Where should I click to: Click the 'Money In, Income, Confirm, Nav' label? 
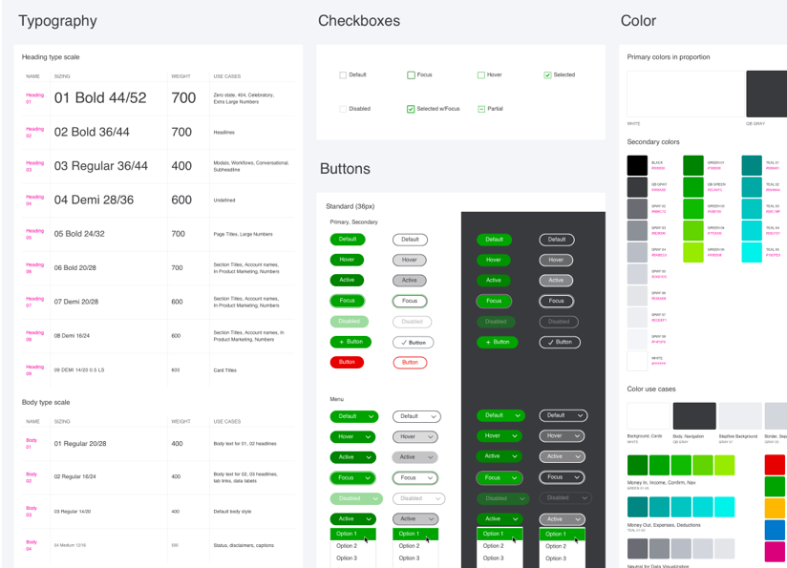(x=662, y=483)
